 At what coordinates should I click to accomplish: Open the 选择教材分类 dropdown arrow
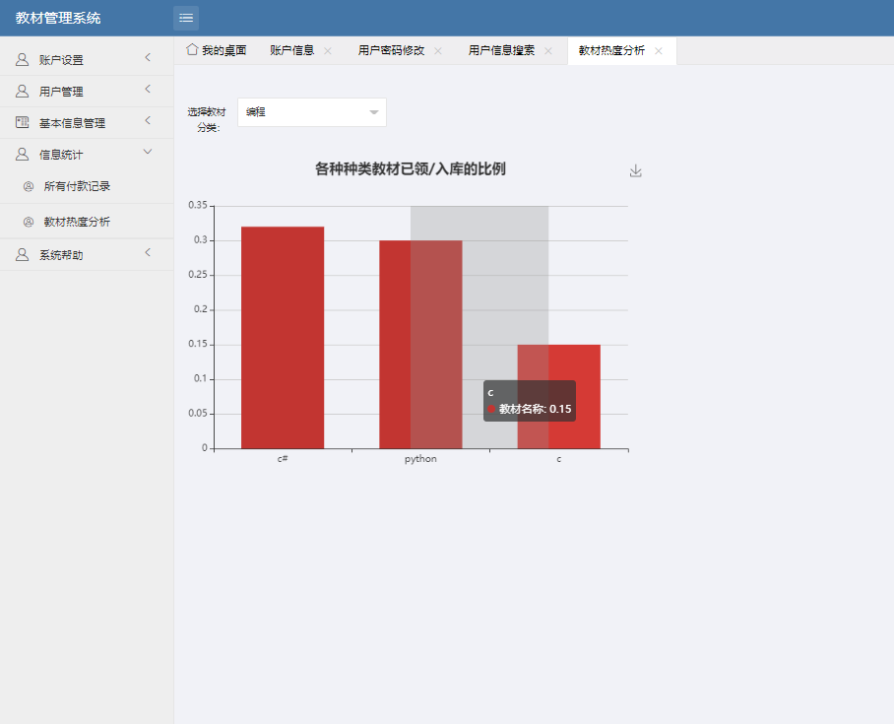(x=374, y=112)
